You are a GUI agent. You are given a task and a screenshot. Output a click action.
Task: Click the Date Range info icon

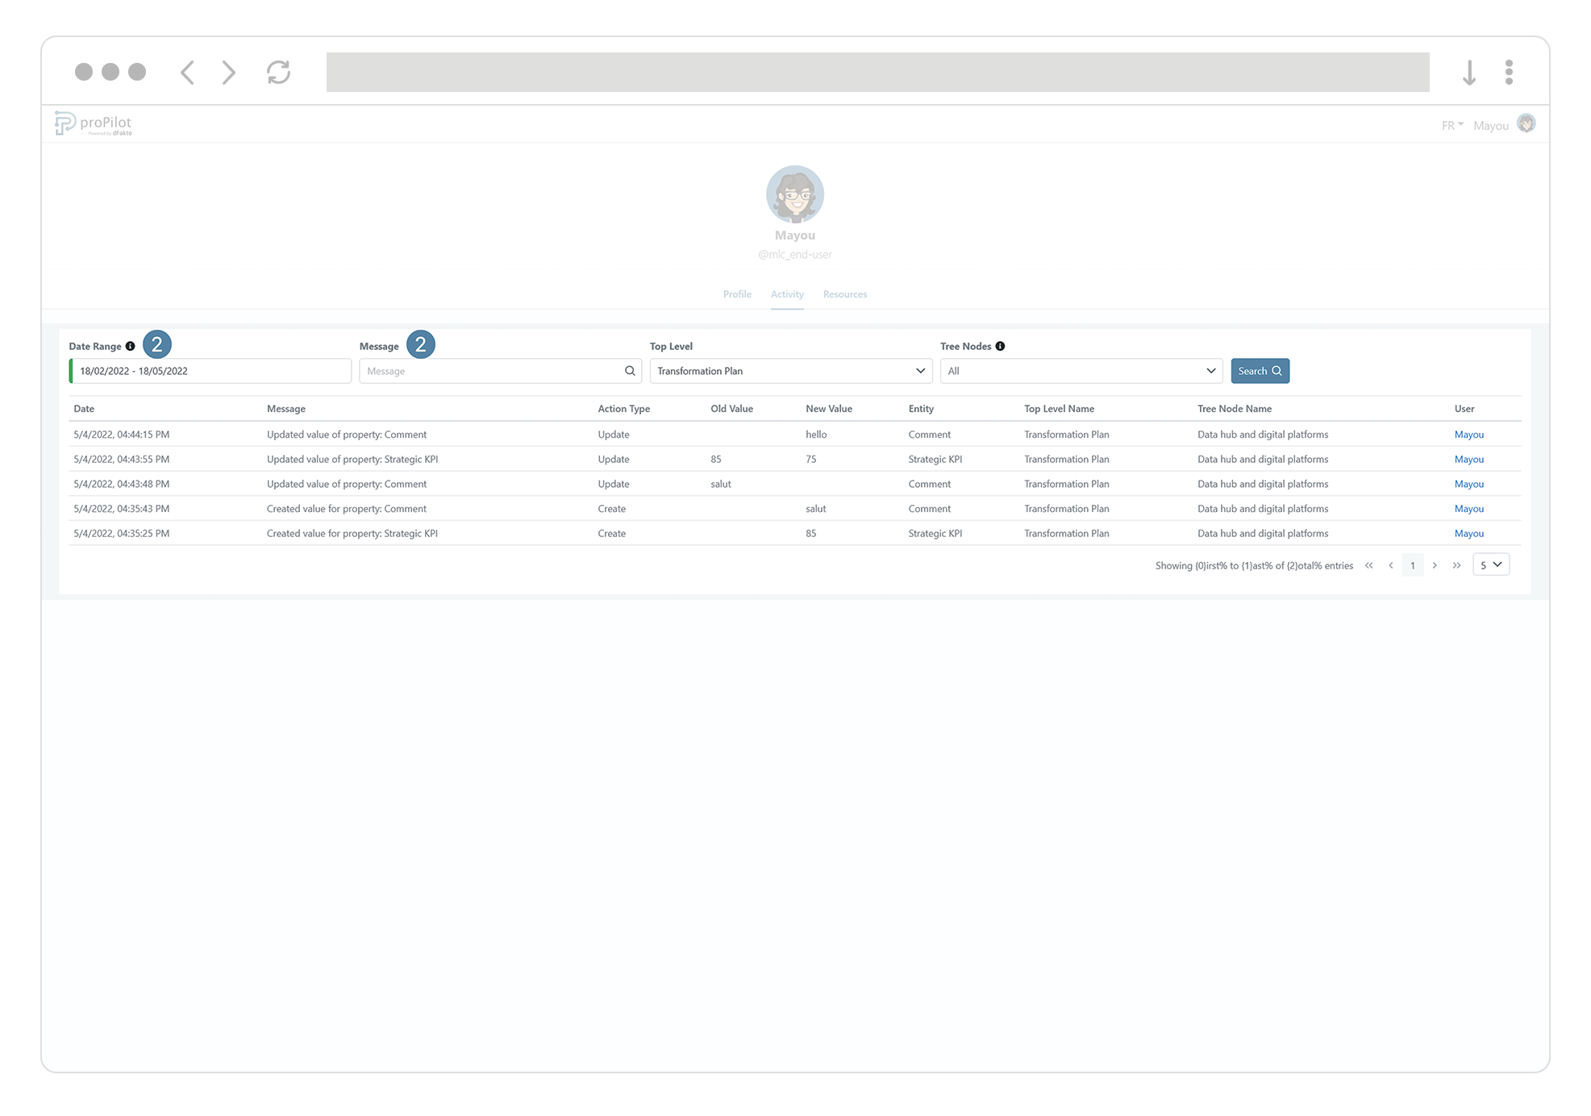tap(130, 346)
